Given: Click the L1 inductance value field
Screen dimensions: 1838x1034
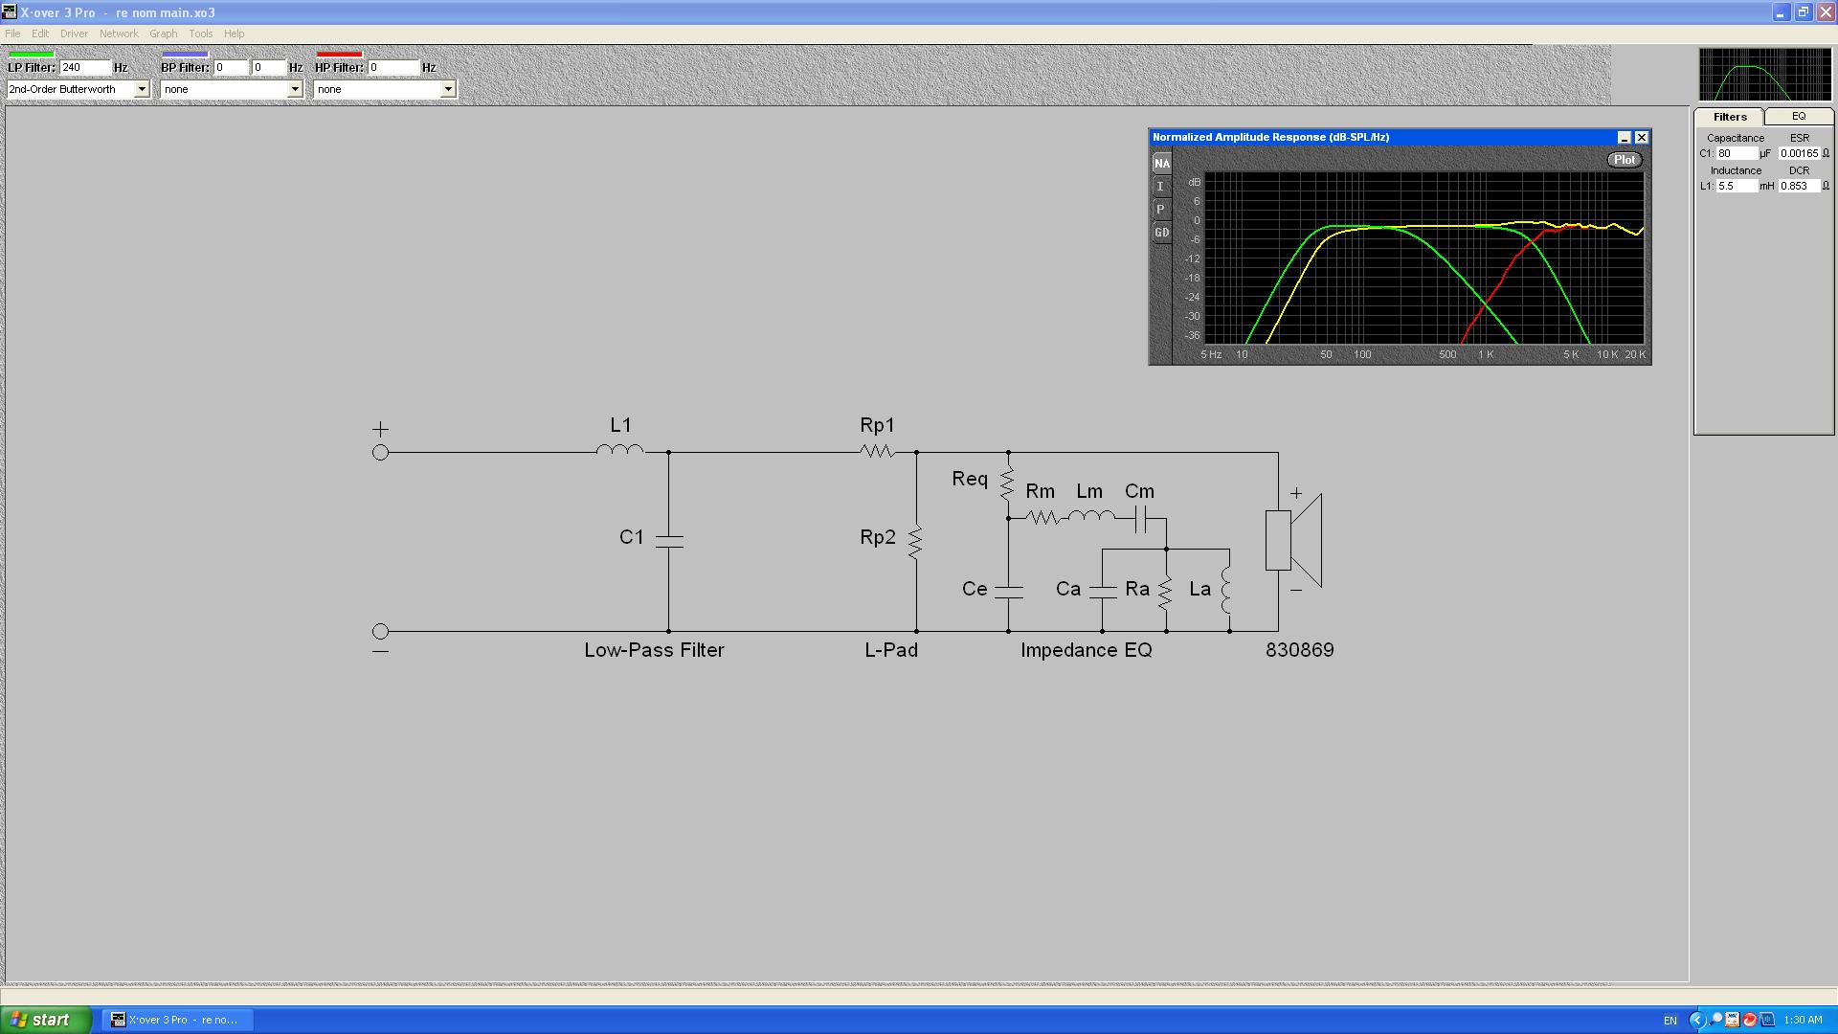Looking at the screenshot, I should [1736, 186].
